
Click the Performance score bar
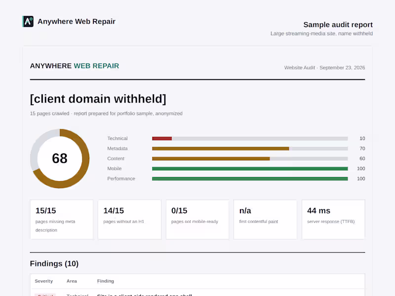[x=250, y=179]
